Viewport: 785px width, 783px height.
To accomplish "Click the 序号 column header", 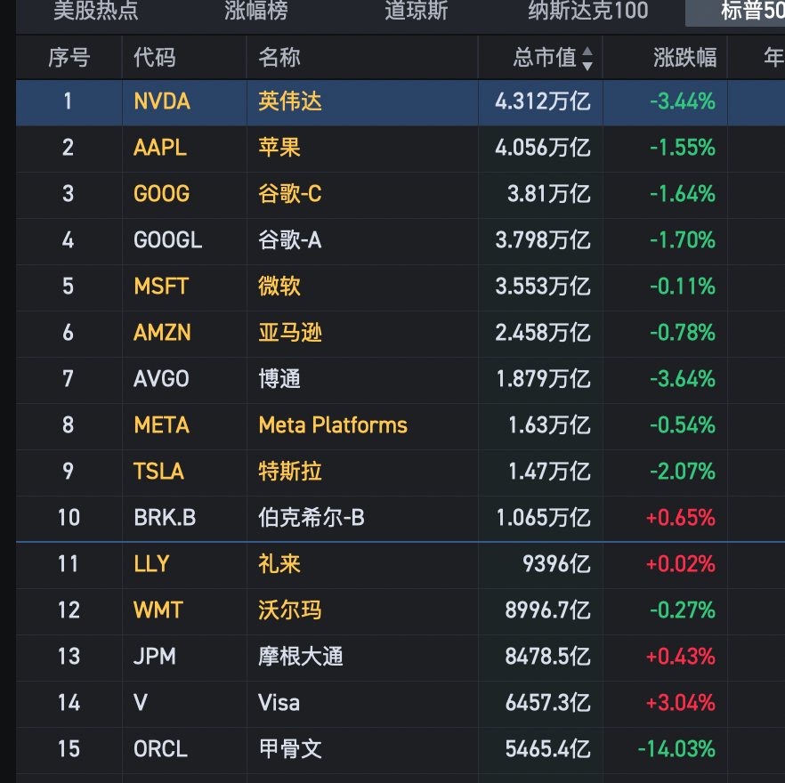I will (69, 58).
